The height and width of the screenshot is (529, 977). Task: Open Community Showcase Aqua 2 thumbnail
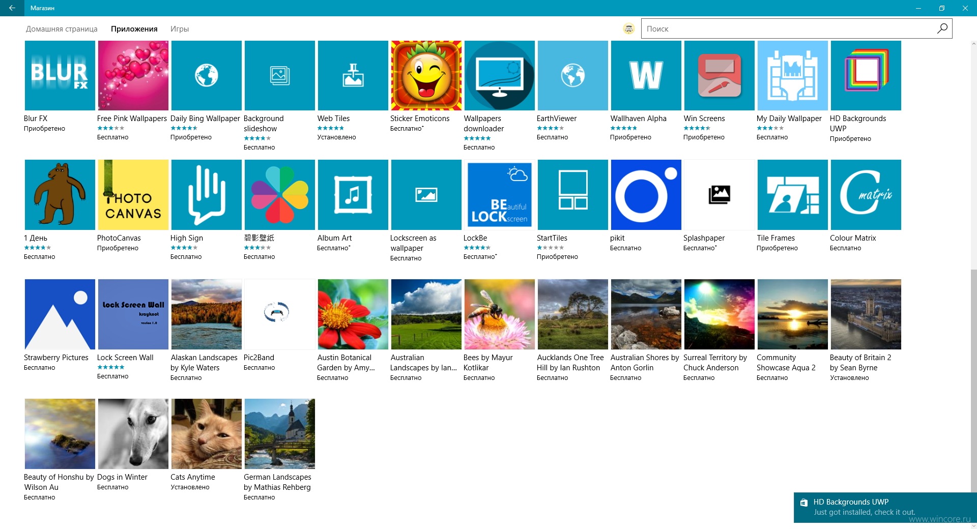[793, 314]
